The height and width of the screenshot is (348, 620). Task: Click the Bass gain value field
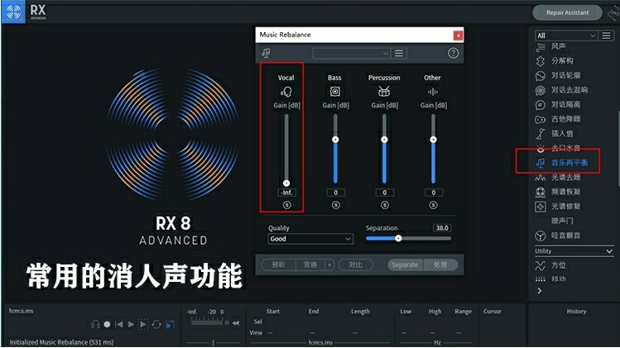[x=336, y=193]
